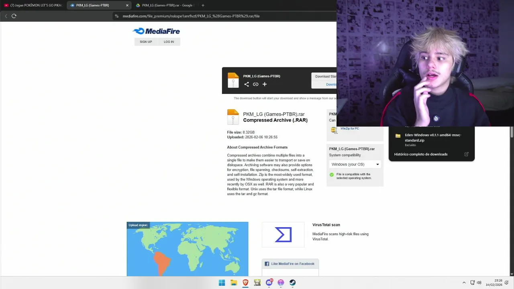Click the plus icon to save the file
Image resolution: width=514 pixels, height=289 pixels.
(x=265, y=84)
